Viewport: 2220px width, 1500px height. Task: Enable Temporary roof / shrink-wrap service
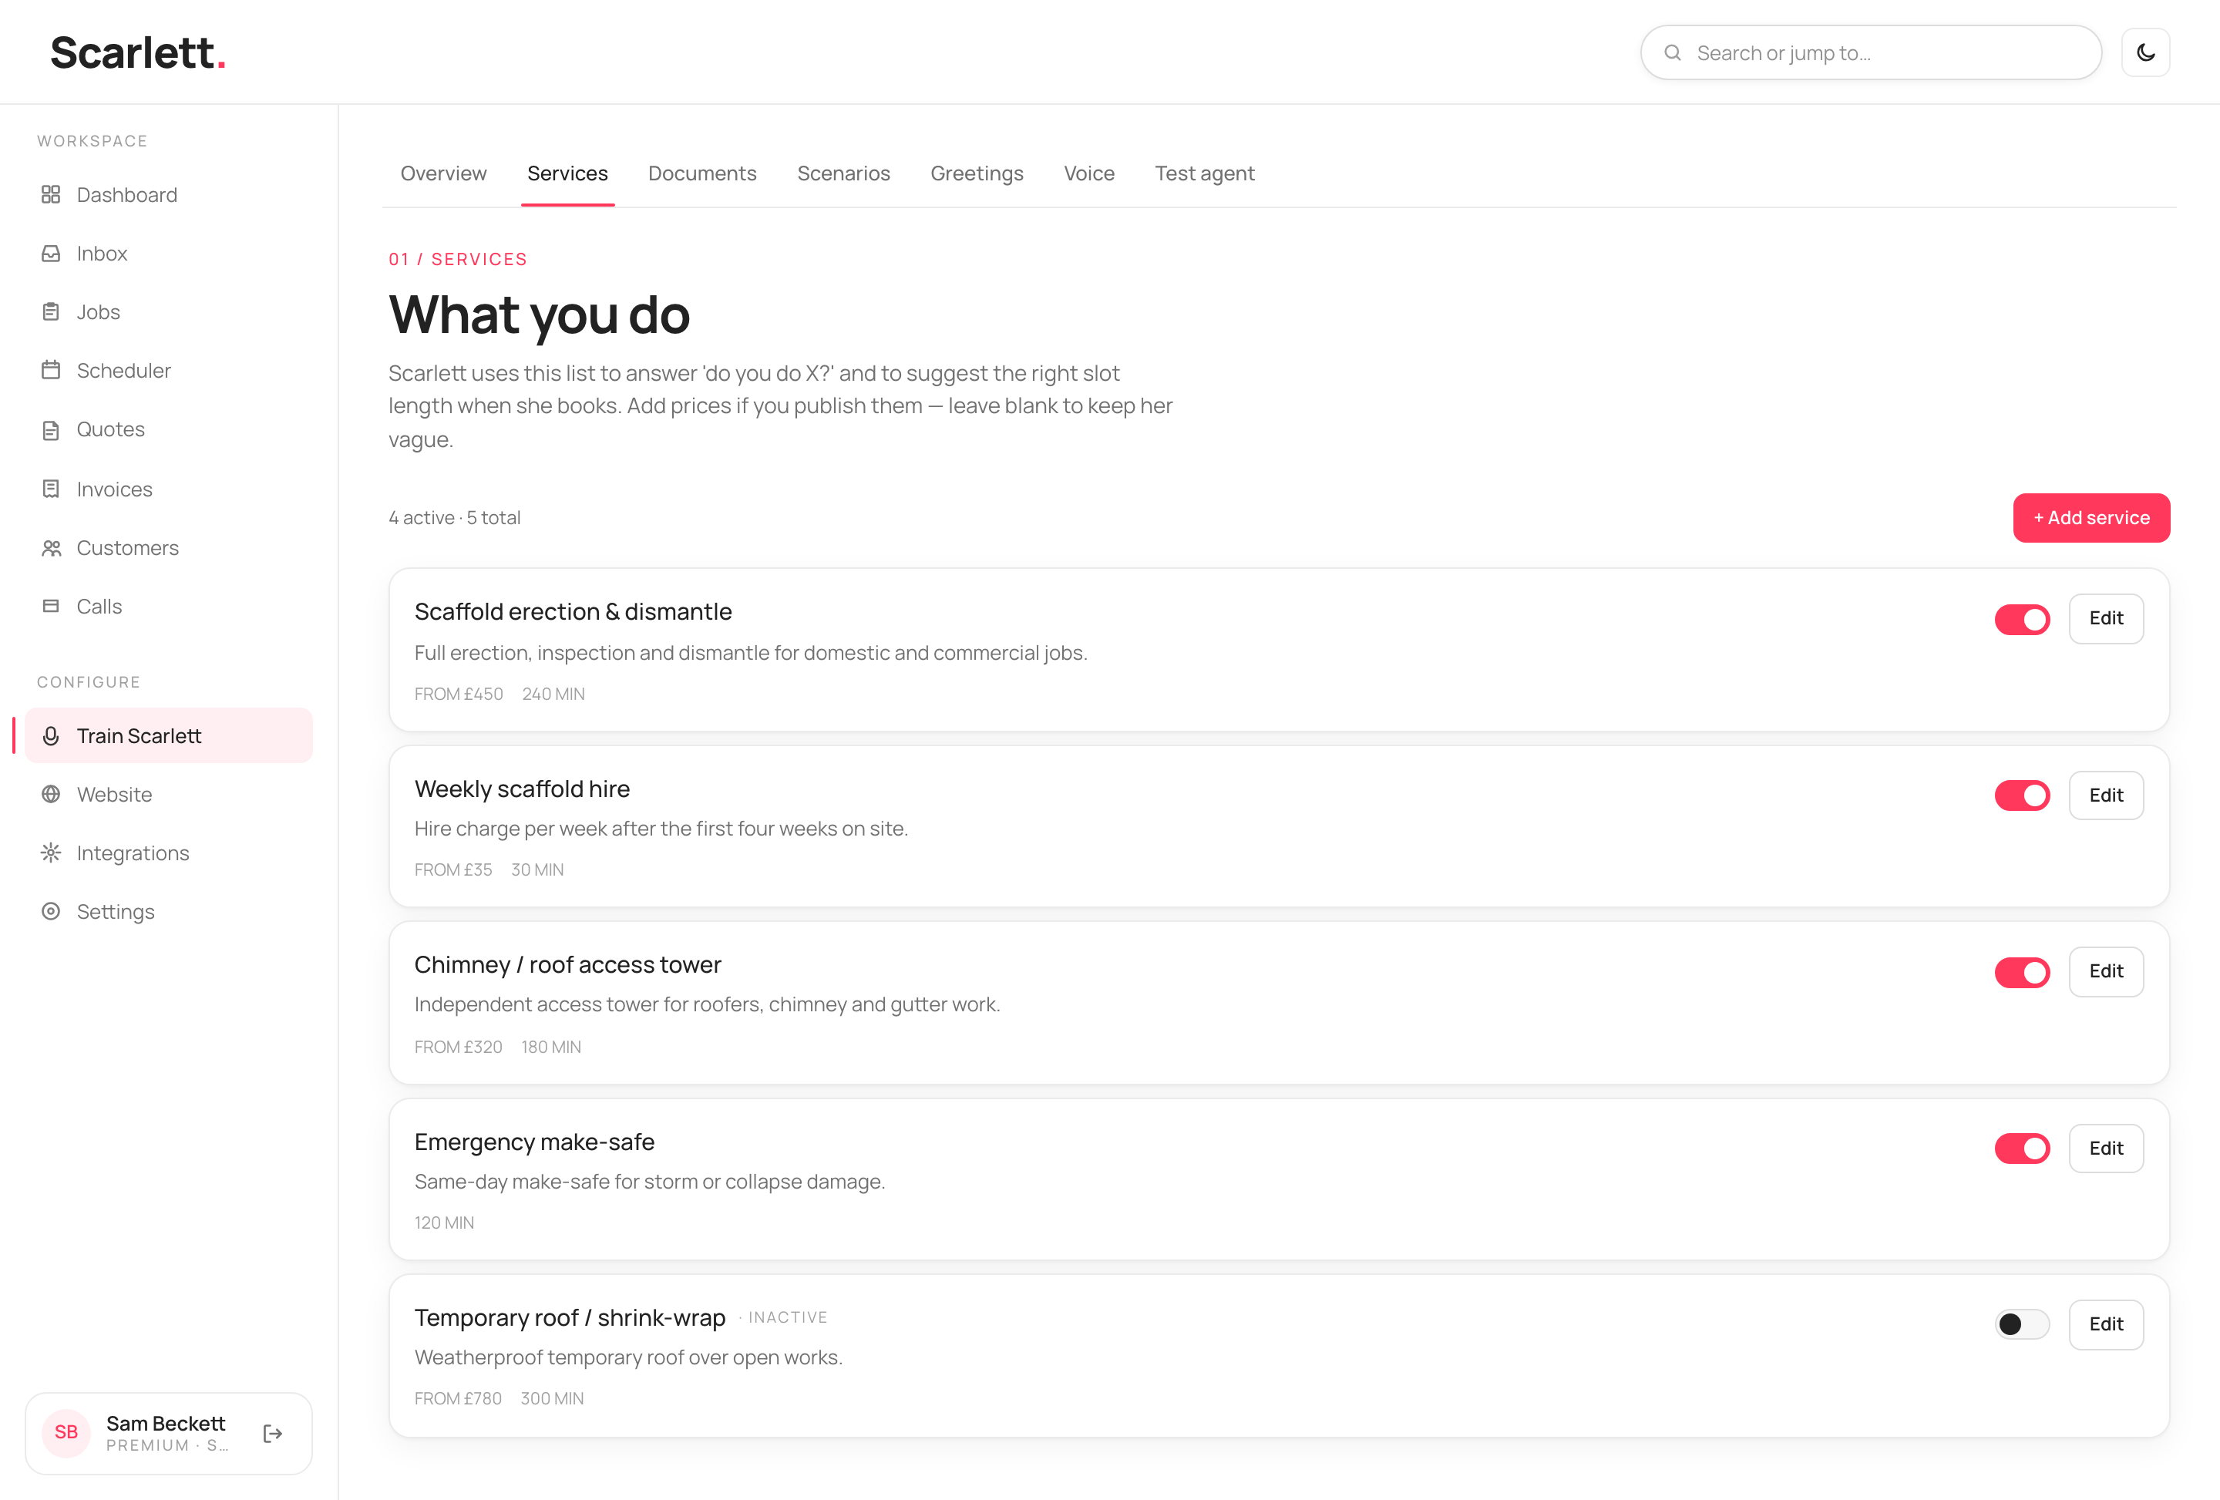tap(2022, 1324)
